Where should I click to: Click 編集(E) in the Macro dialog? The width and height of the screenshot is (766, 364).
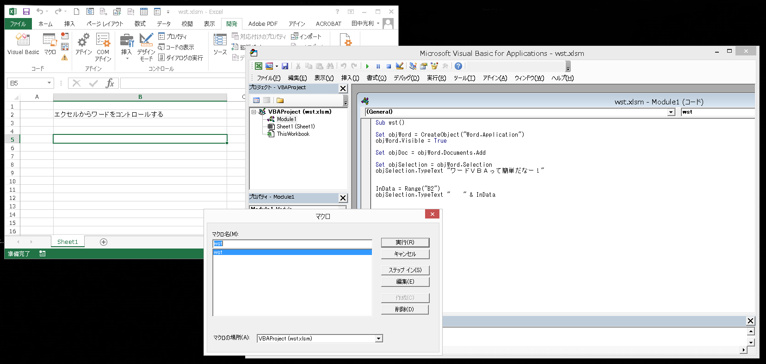405,282
